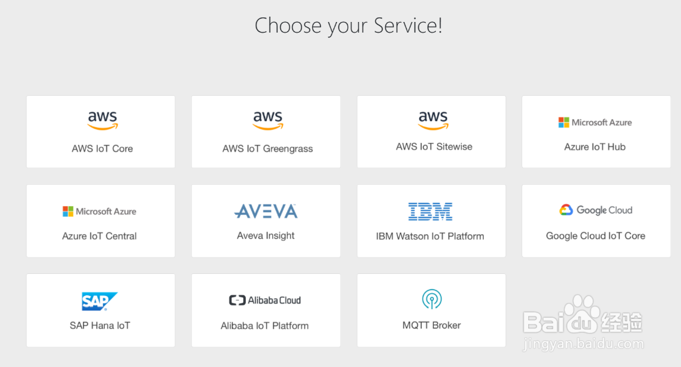681x367 pixels.
Task: Choose the AWS IoT Greengrass label
Action: [268, 149]
